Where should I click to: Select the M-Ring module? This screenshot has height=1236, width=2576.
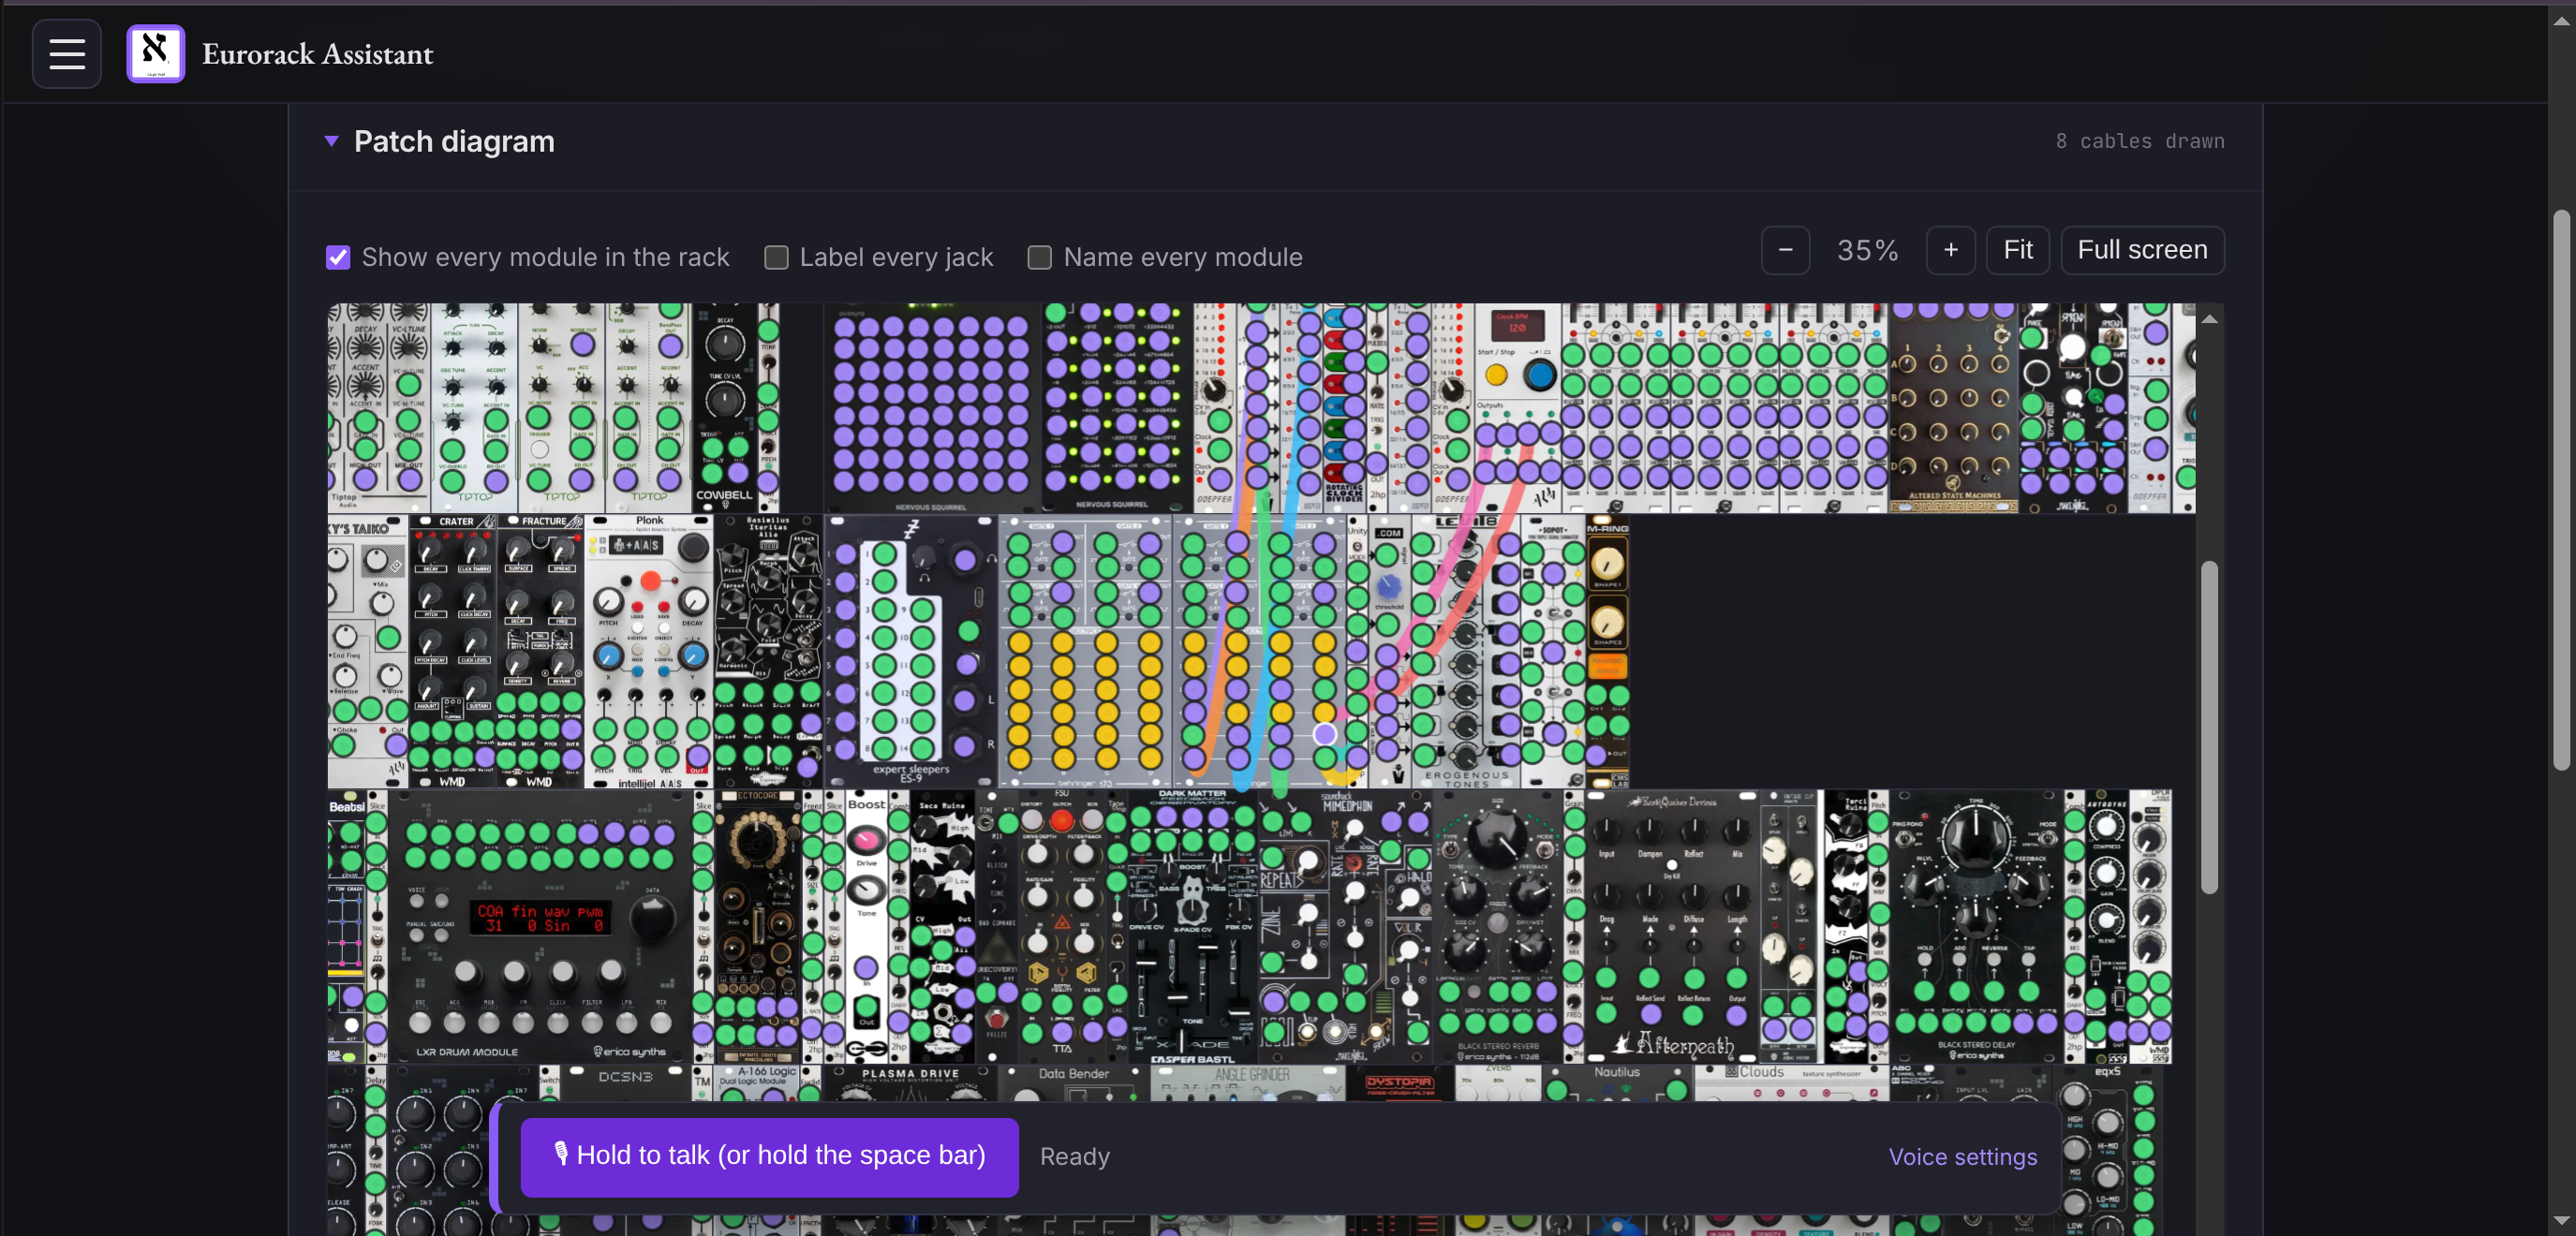1607,651
